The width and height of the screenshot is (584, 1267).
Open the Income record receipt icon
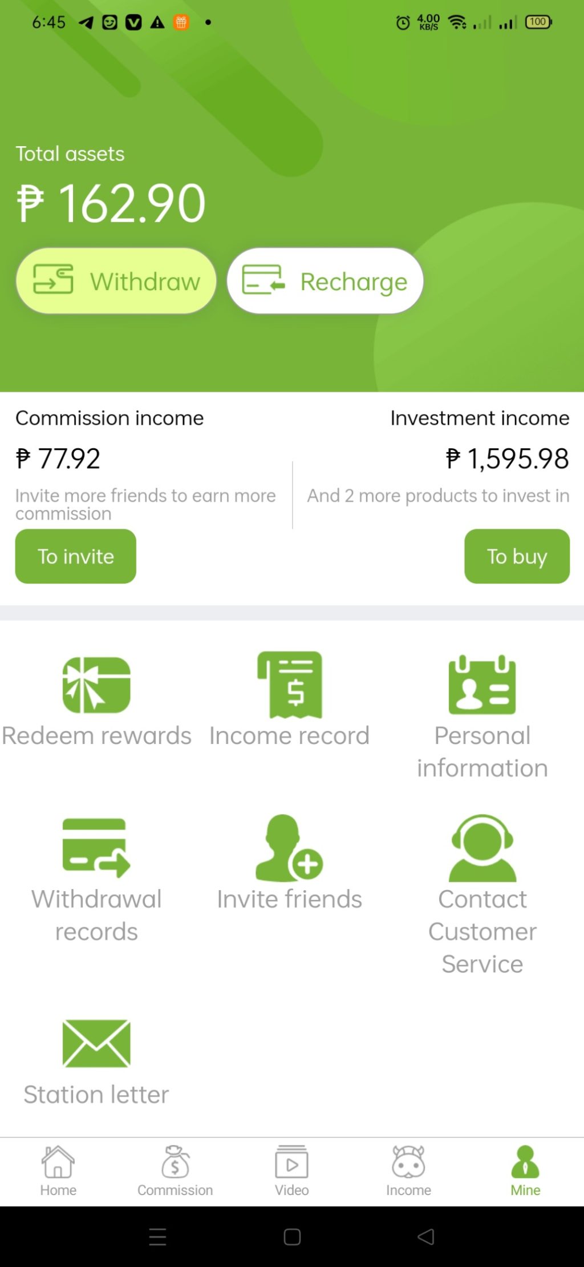tap(290, 685)
